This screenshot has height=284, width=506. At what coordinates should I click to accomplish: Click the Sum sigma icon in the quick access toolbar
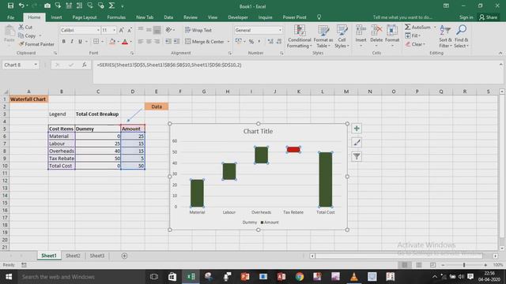111,6
